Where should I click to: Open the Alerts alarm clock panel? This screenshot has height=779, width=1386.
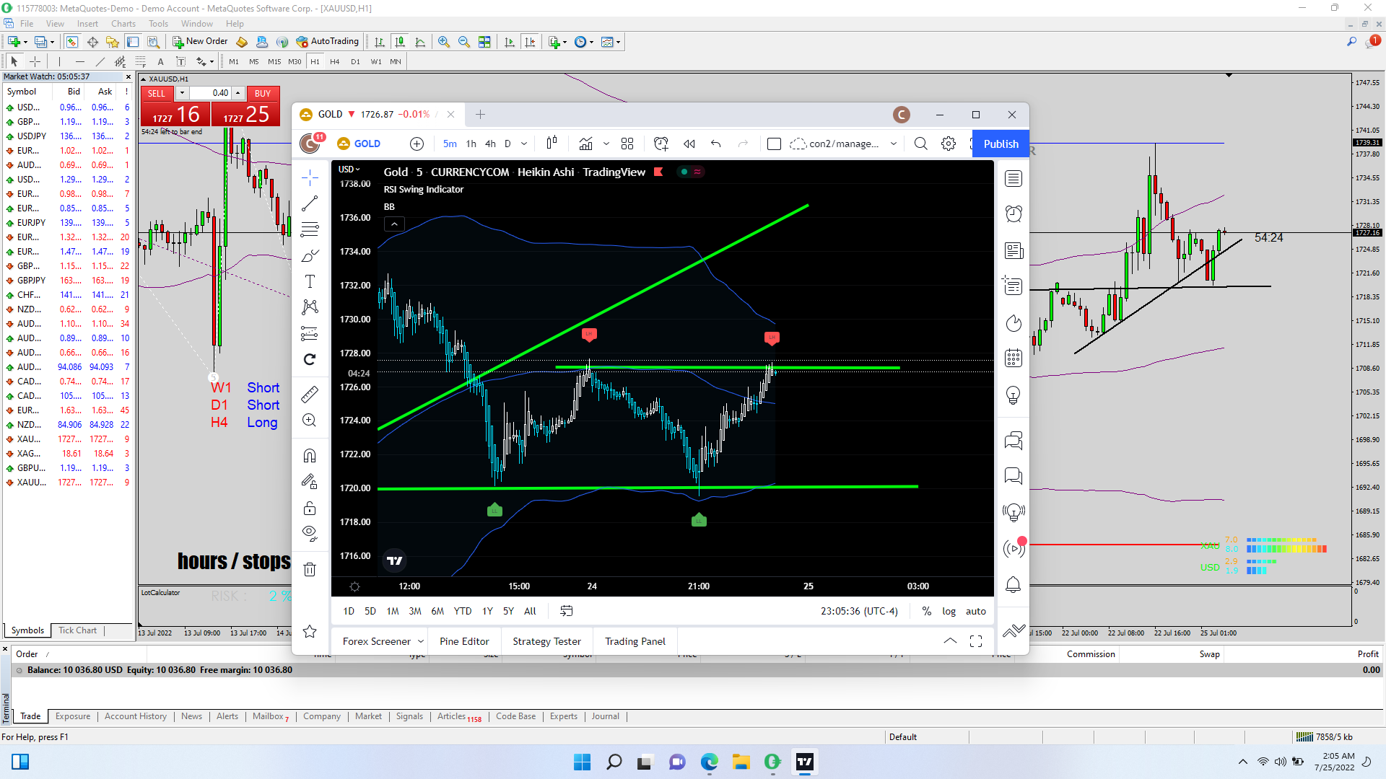pos(1014,214)
